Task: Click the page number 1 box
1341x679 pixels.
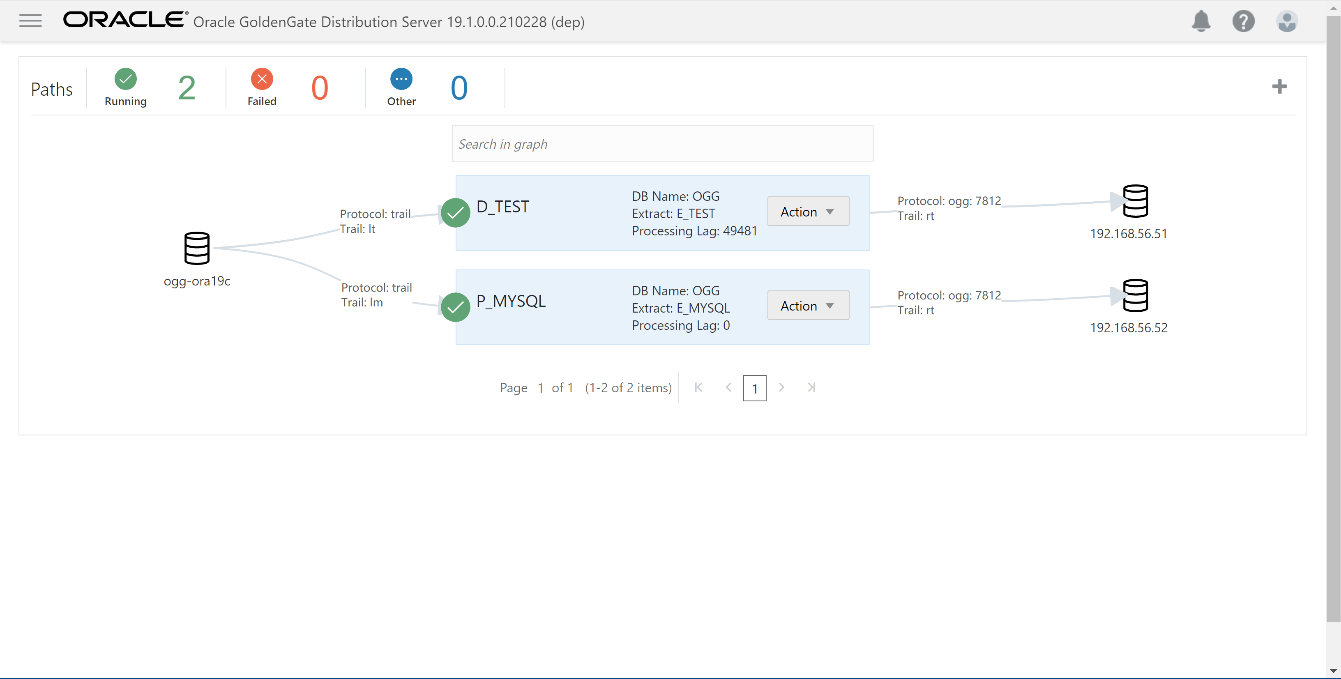Action: coord(754,388)
